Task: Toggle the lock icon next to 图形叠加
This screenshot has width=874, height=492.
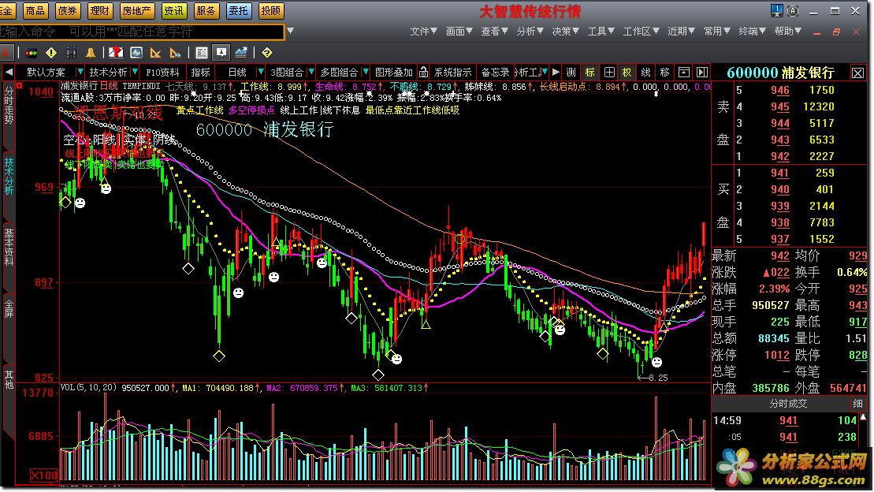Action: [x=424, y=73]
